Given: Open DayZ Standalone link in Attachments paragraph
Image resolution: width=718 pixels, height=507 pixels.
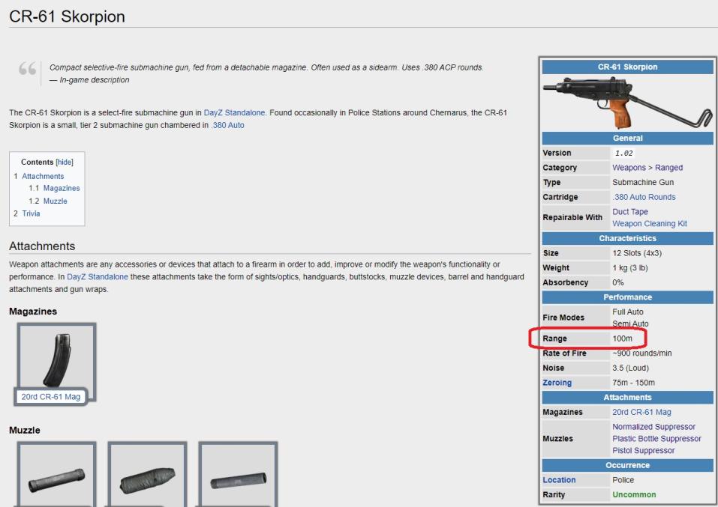Looking at the screenshot, I should click(98, 276).
